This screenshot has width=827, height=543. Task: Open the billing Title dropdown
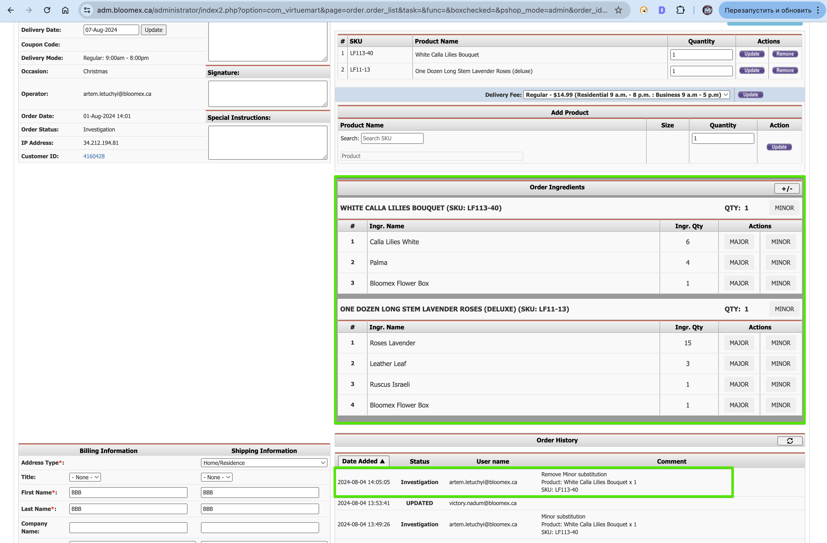(85, 477)
